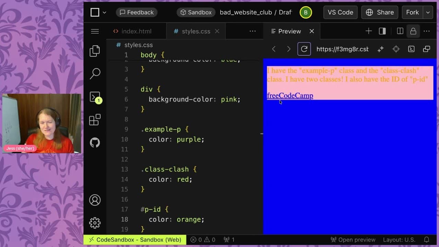
Task: Click the preview URL address field
Action: (x=343, y=49)
